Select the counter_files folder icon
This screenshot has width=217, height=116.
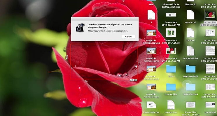pyautogui.click(x=171, y=87)
